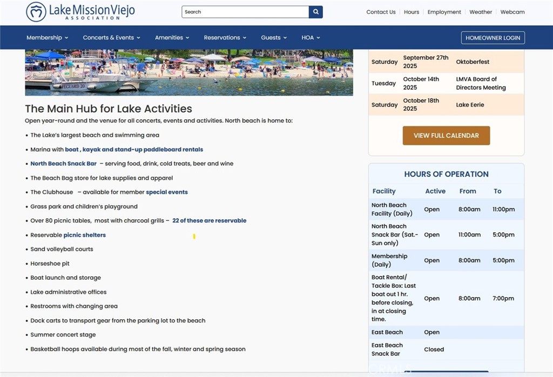
Task: Follow the North Beach Snack Bar link
Action: click(x=64, y=164)
